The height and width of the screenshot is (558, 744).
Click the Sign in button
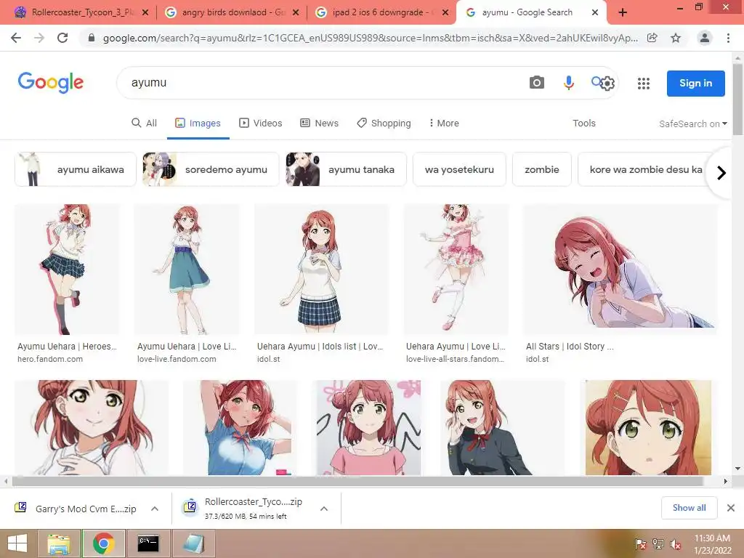click(695, 84)
